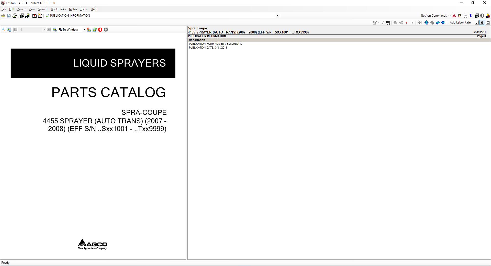
Task: Maximize the inner pane with square button
Action: click(x=488, y=22)
